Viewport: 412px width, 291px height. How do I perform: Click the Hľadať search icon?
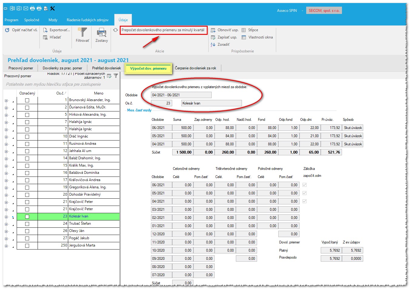[x=45, y=37]
